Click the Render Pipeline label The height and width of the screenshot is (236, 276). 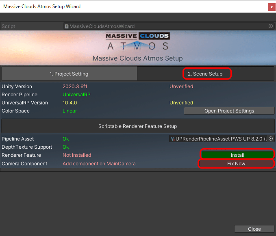pyautogui.click(x=20, y=95)
